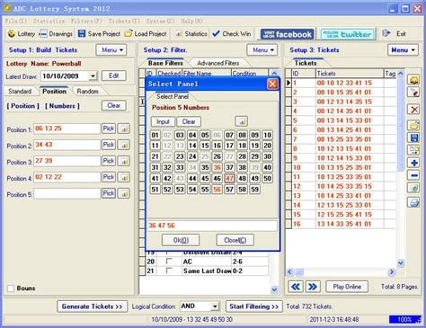Click the floppy disk save icon in Tickets sidebar

click(414, 137)
